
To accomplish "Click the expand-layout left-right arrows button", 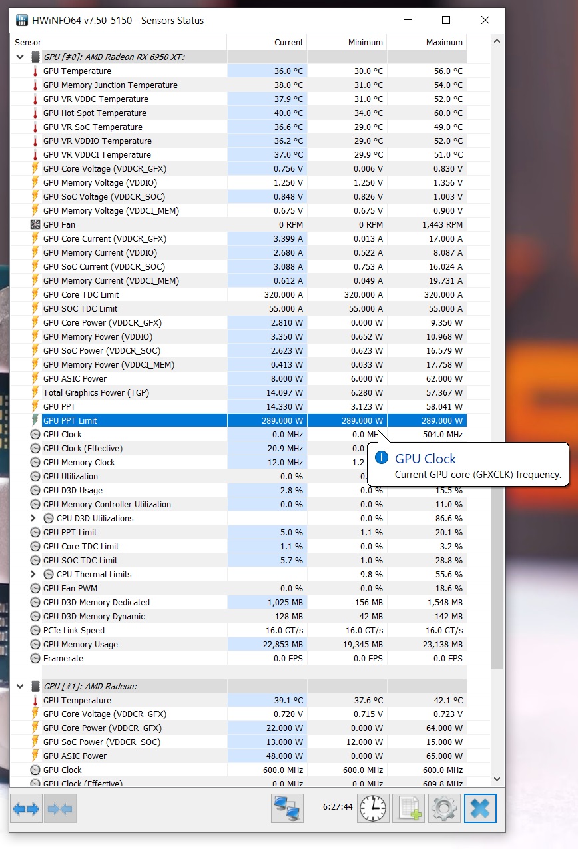I will point(27,809).
